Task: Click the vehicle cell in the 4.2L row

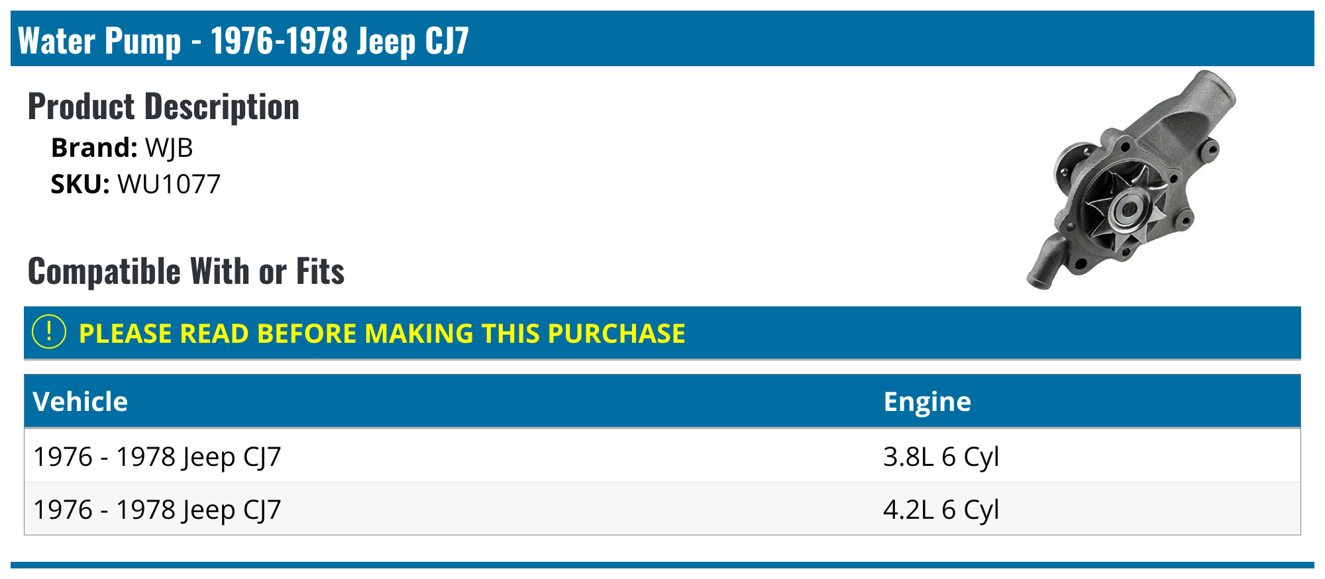Action: 157,510
